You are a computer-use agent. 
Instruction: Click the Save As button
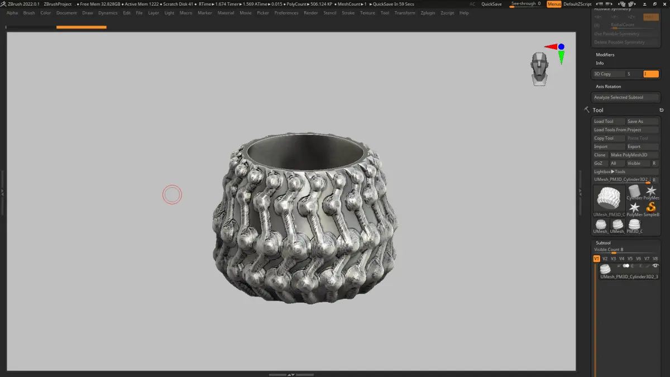click(x=642, y=121)
